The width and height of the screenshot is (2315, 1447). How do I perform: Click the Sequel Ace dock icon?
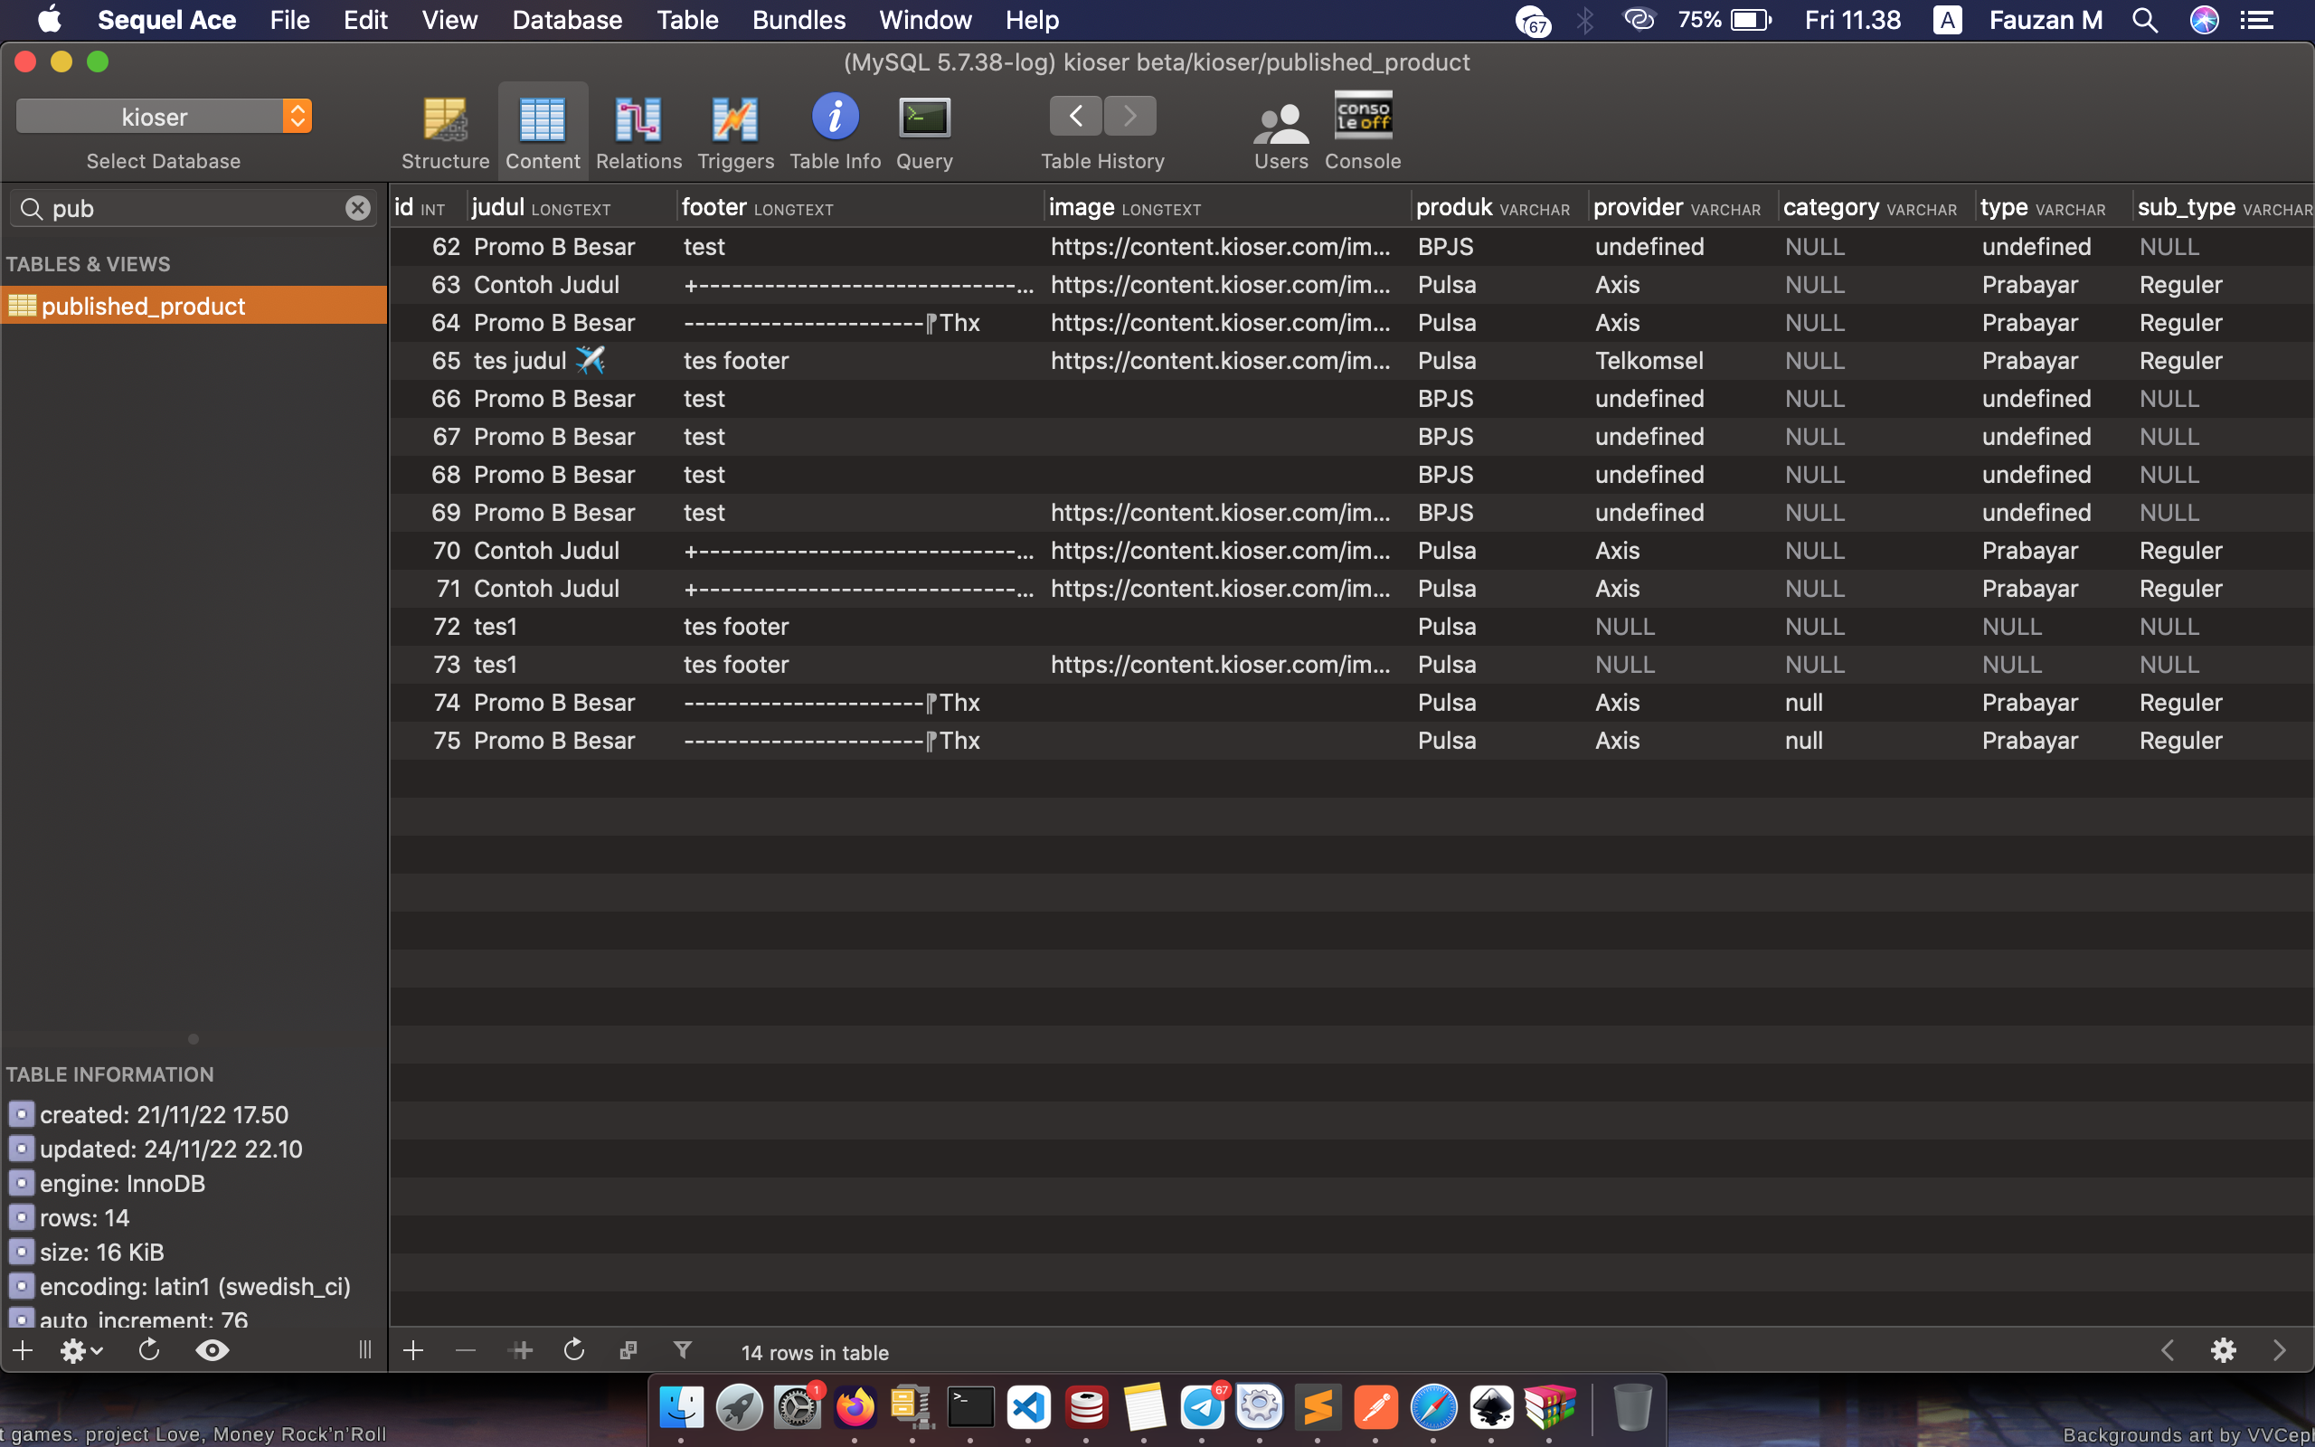click(1086, 1407)
